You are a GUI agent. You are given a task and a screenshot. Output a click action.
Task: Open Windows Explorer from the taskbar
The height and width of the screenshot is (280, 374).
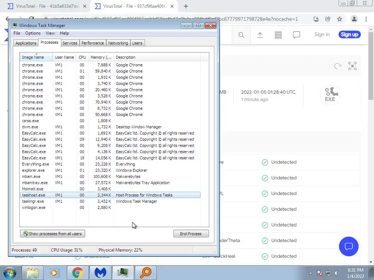33,273
